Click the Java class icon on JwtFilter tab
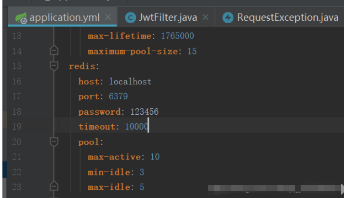The width and height of the screenshot is (344, 198). [x=130, y=18]
